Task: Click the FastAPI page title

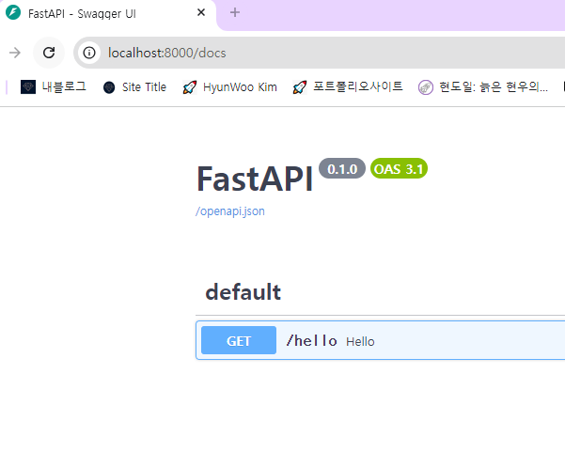Action: (x=255, y=179)
